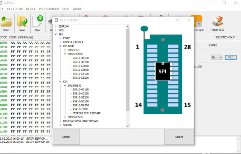Select EEPROM 25512 REPAIR entry
This screenshot has width=241, height=154.
tap(87, 113)
